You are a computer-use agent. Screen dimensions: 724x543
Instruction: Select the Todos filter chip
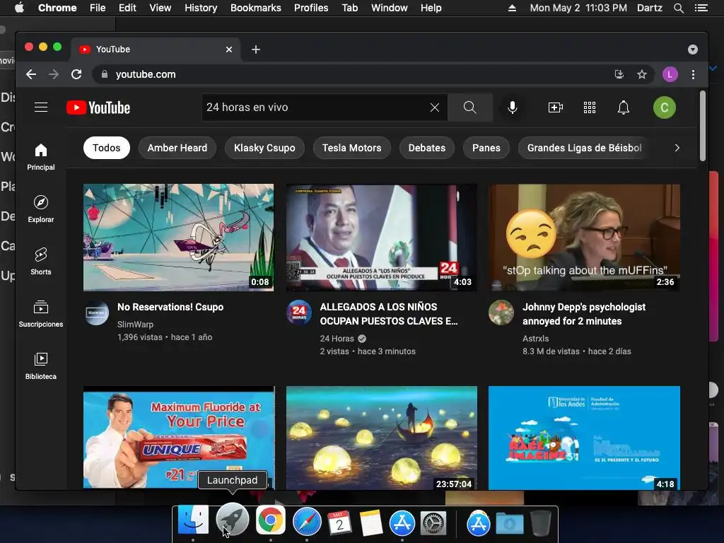tap(107, 148)
